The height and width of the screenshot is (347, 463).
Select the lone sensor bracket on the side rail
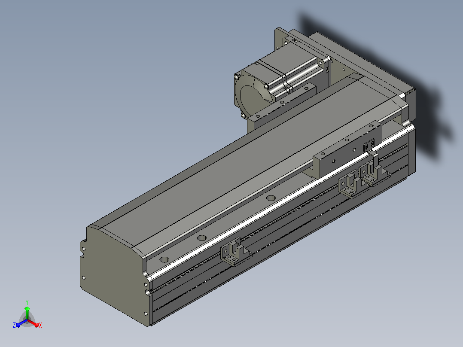[x=235, y=252]
